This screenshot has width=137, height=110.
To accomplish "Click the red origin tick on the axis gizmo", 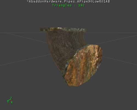I will pyautogui.click(x=11, y=100).
